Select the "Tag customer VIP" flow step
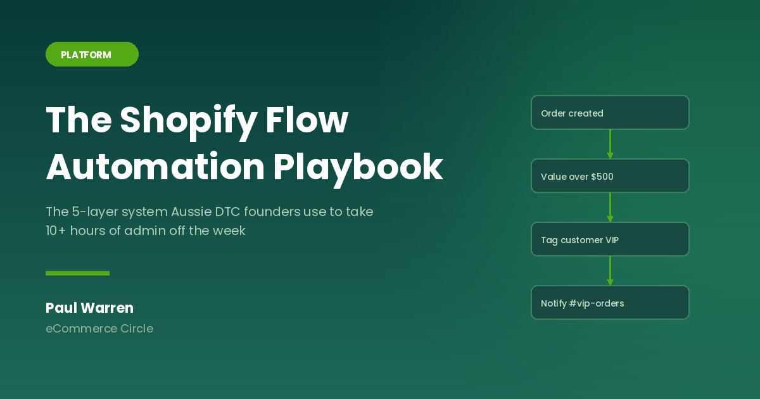 click(x=610, y=239)
